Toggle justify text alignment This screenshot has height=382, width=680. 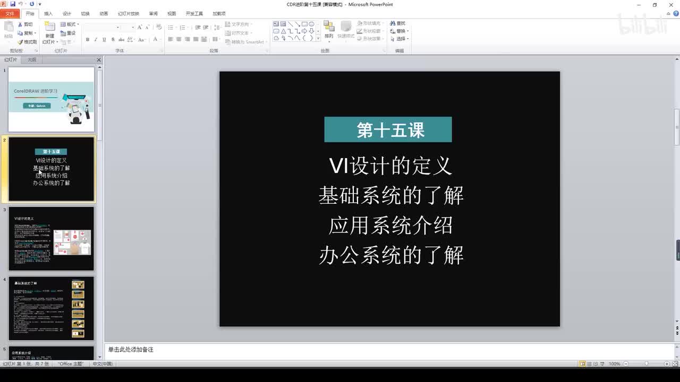(x=196, y=39)
